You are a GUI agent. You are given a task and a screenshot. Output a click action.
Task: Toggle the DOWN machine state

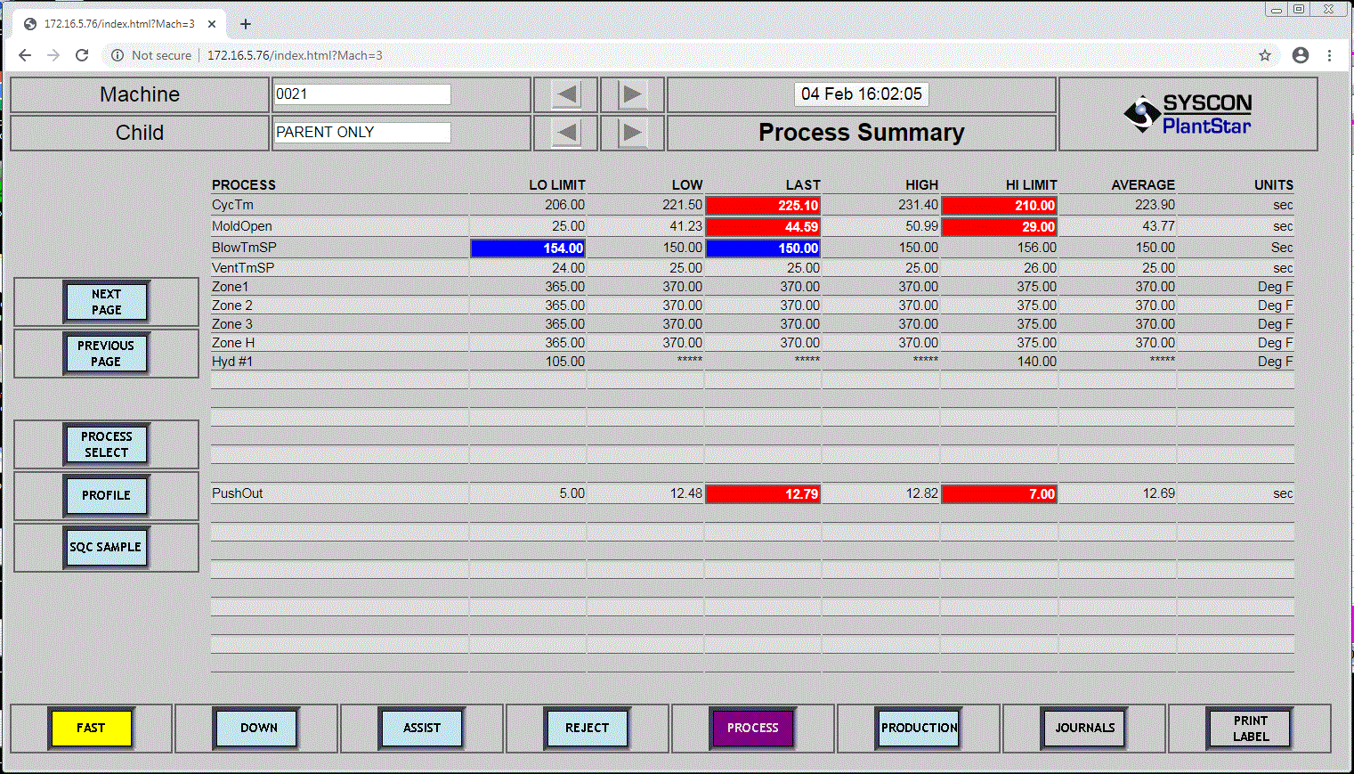(x=255, y=728)
